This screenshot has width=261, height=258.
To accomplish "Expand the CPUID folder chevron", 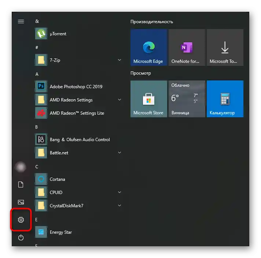I will [120, 192].
